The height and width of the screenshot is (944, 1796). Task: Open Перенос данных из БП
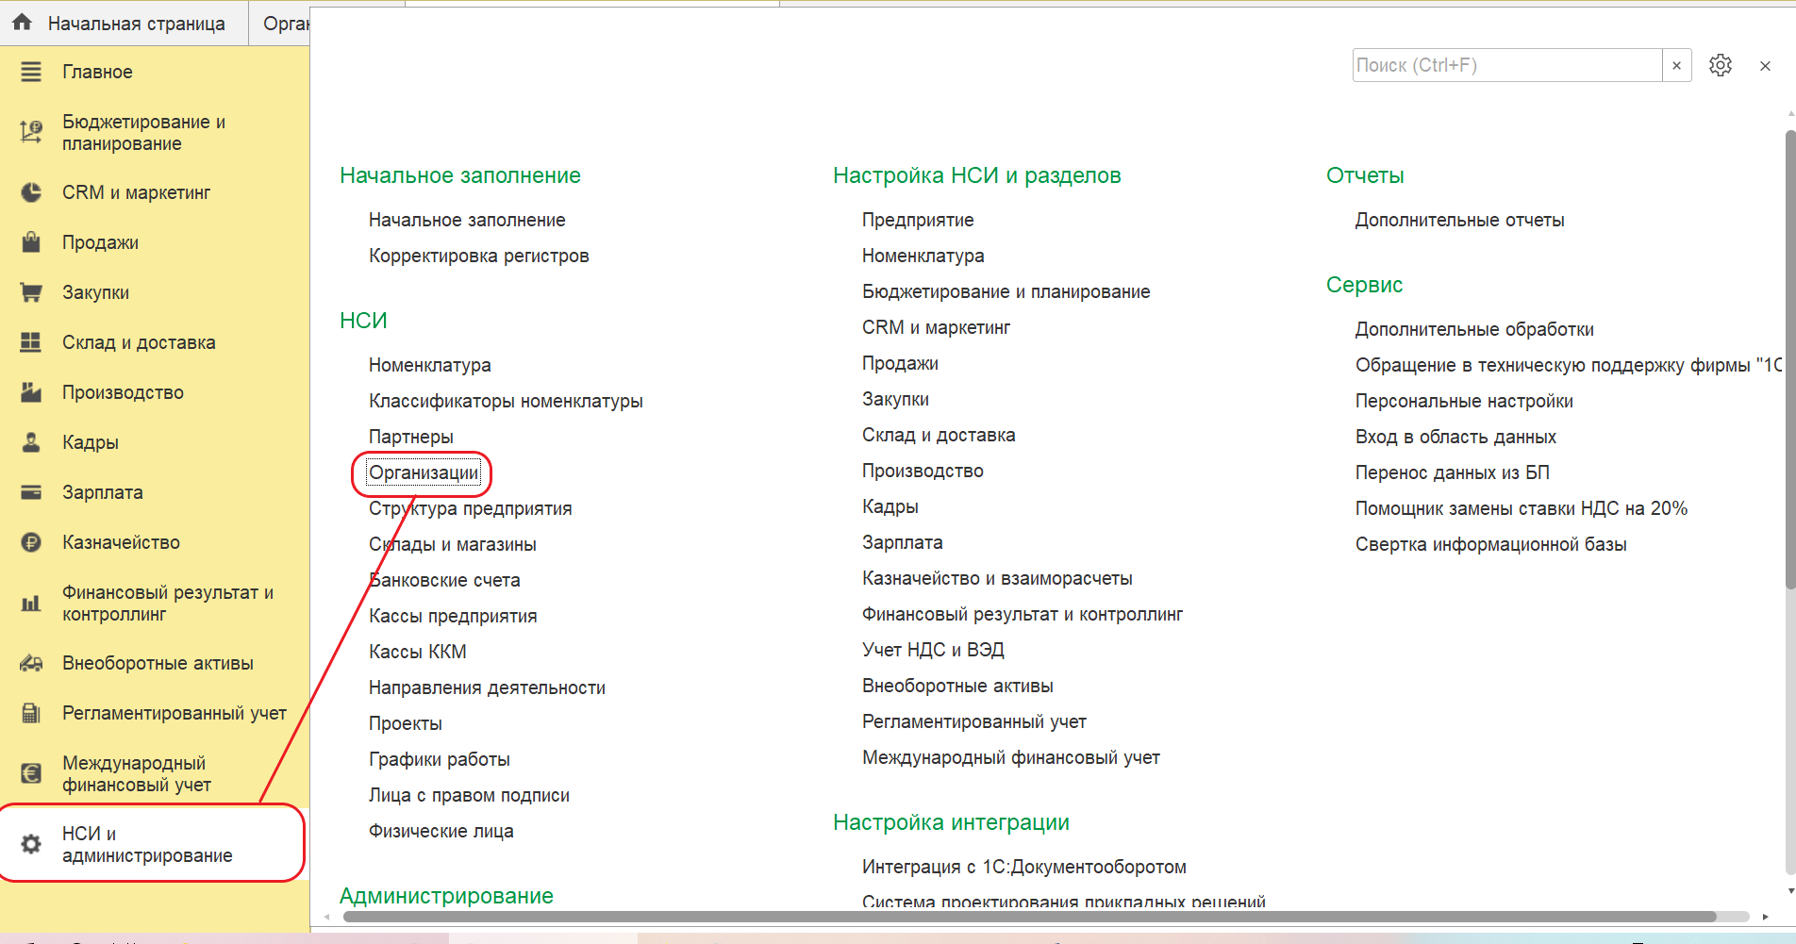click(1453, 472)
